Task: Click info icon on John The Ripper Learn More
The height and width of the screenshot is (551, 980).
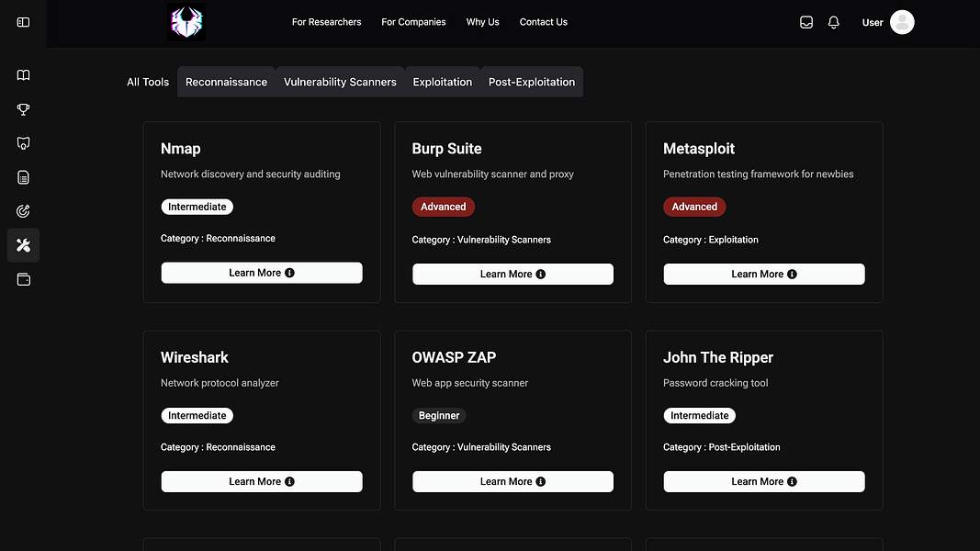Action: [x=792, y=481]
